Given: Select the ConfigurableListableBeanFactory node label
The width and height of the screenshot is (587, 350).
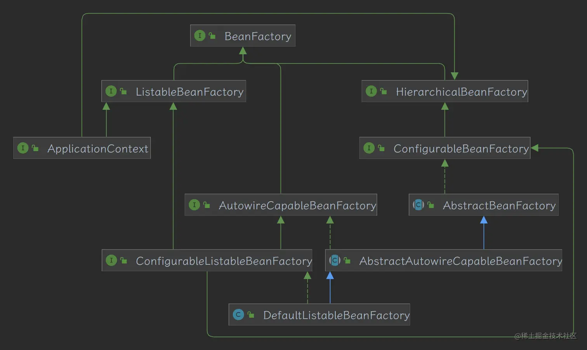Looking at the screenshot, I should point(224,261).
